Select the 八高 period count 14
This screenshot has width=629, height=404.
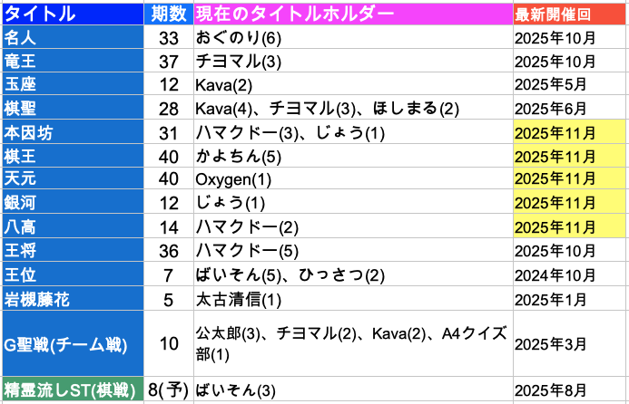[168, 226]
